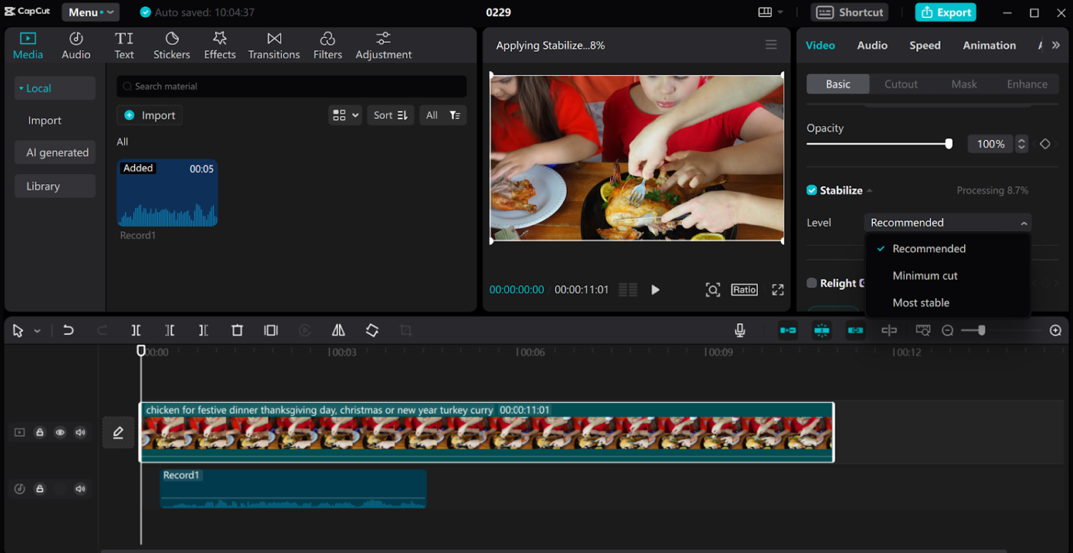Viewport: 1073px width, 553px height.
Task: Switch to the Cutout tab
Action: click(x=900, y=84)
